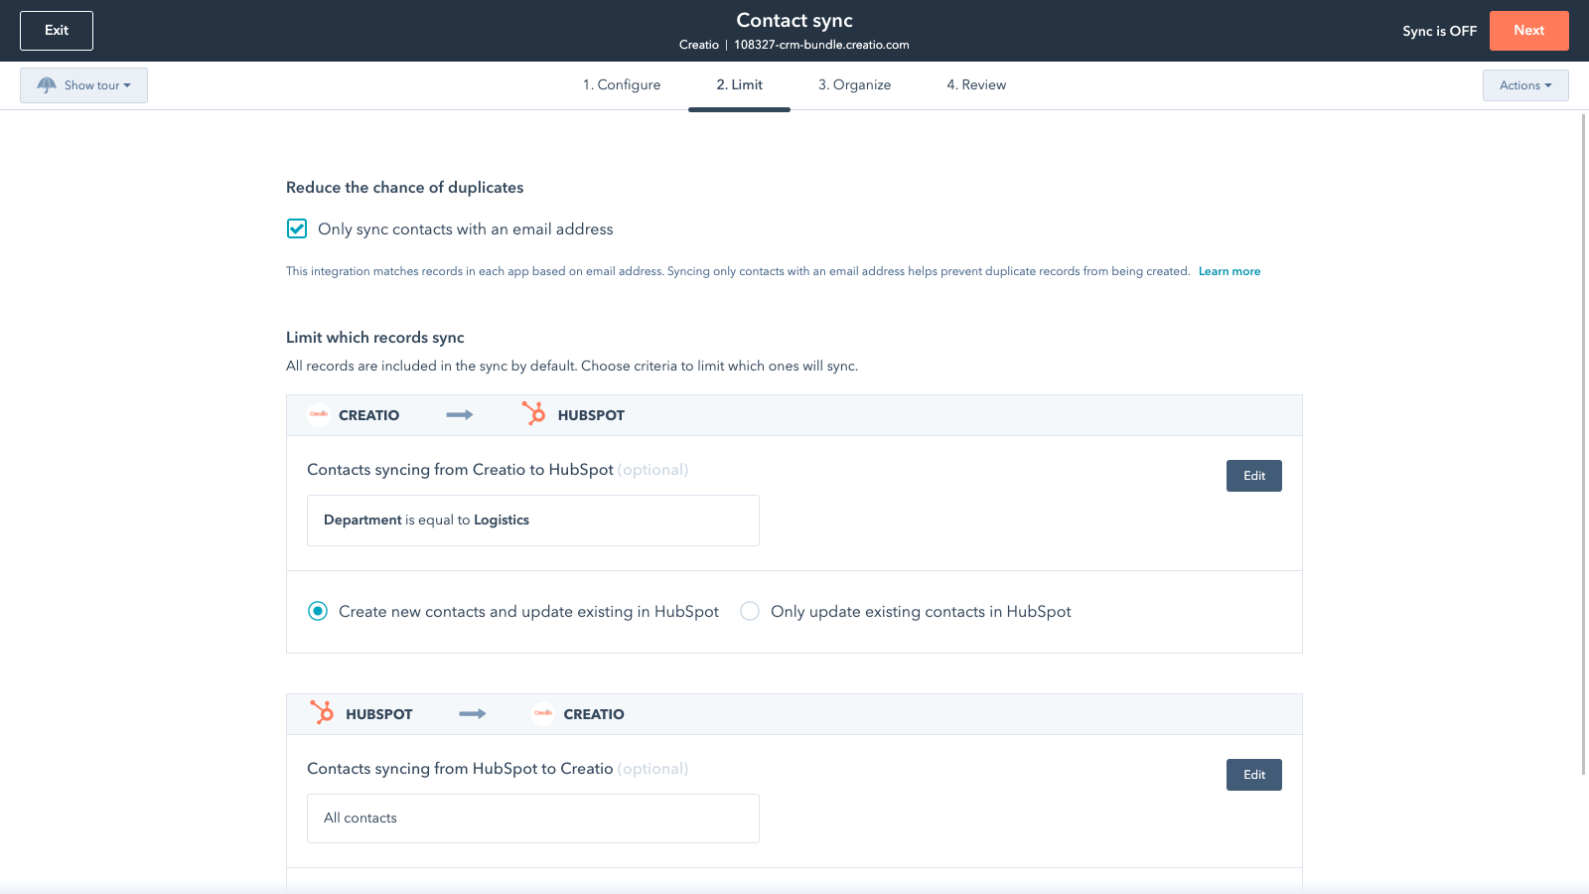Image resolution: width=1589 pixels, height=894 pixels.
Task: Expand the Actions dropdown menu
Action: 1524,85
